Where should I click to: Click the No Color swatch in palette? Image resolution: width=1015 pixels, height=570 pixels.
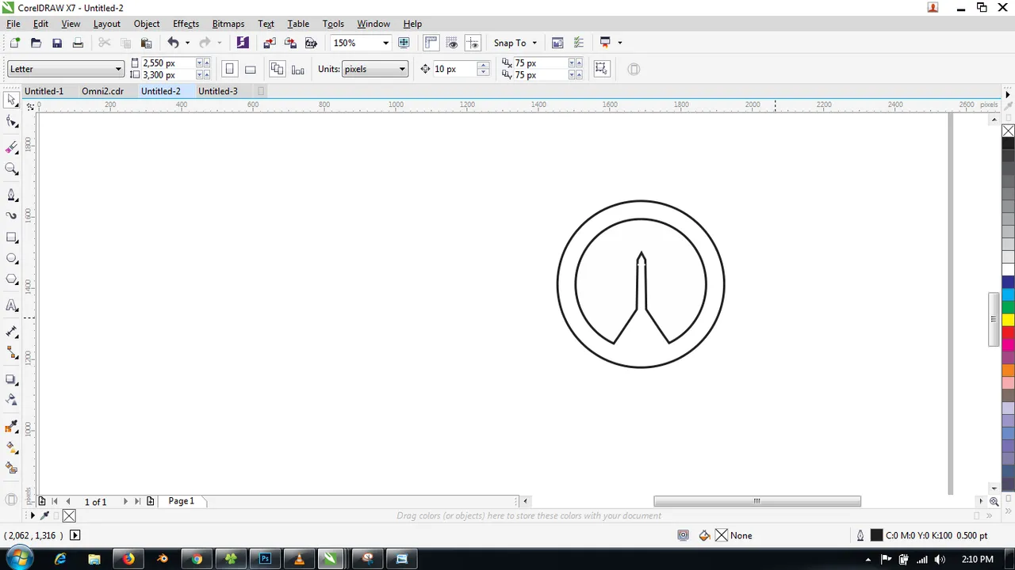tap(1008, 131)
